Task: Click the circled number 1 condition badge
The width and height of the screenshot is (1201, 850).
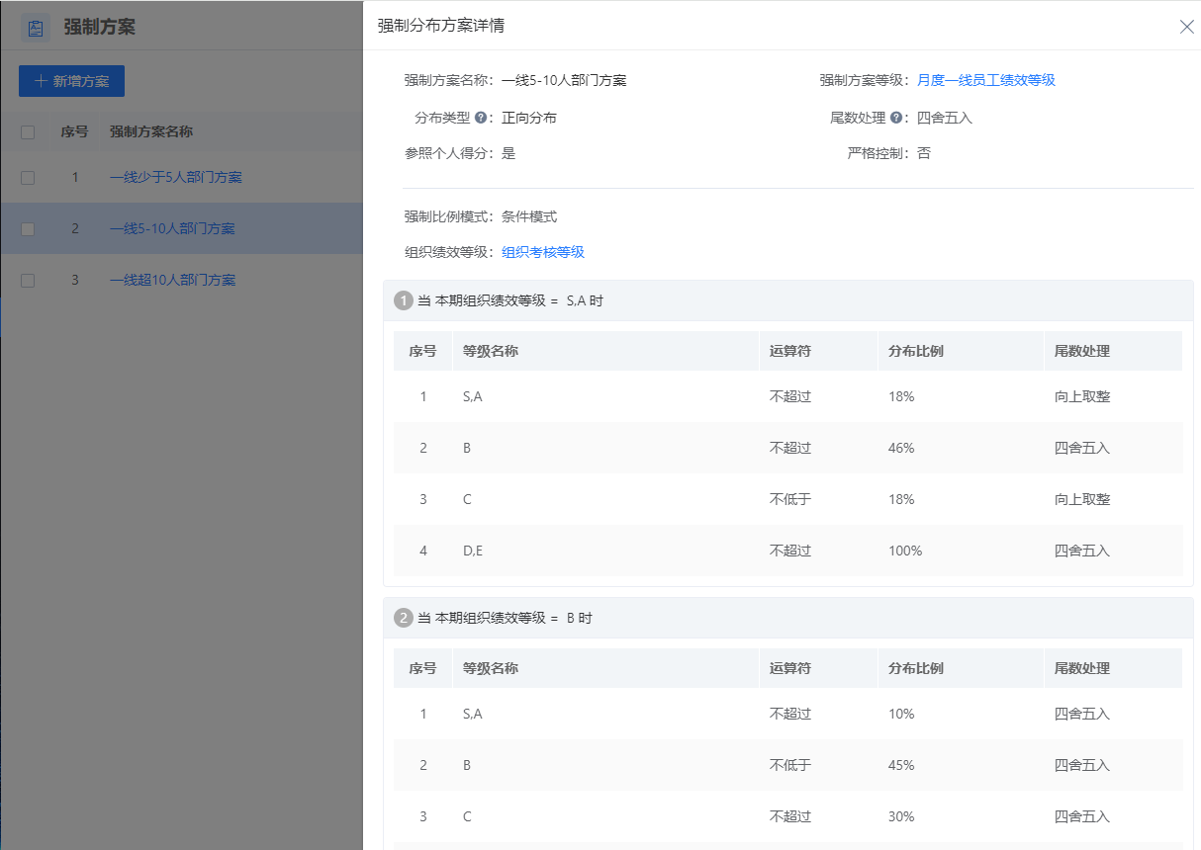Action: (403, 299)
